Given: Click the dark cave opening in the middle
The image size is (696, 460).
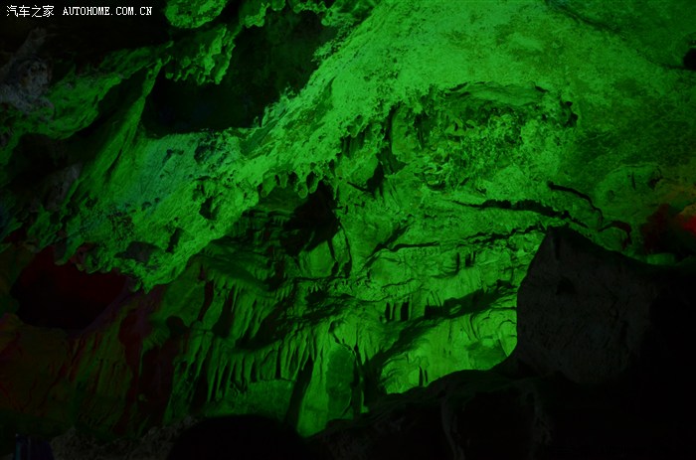Looking at the screenshot, I should coord(313,221).
